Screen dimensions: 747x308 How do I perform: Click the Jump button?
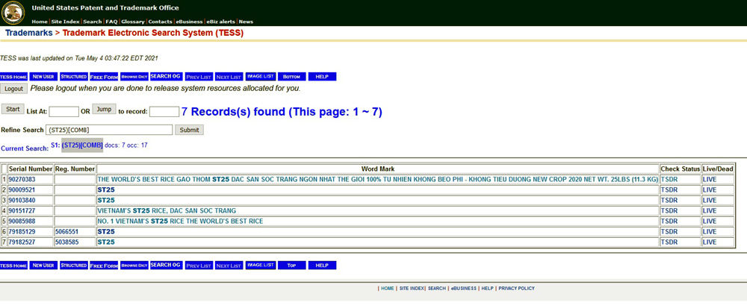[x=104, y=110]
